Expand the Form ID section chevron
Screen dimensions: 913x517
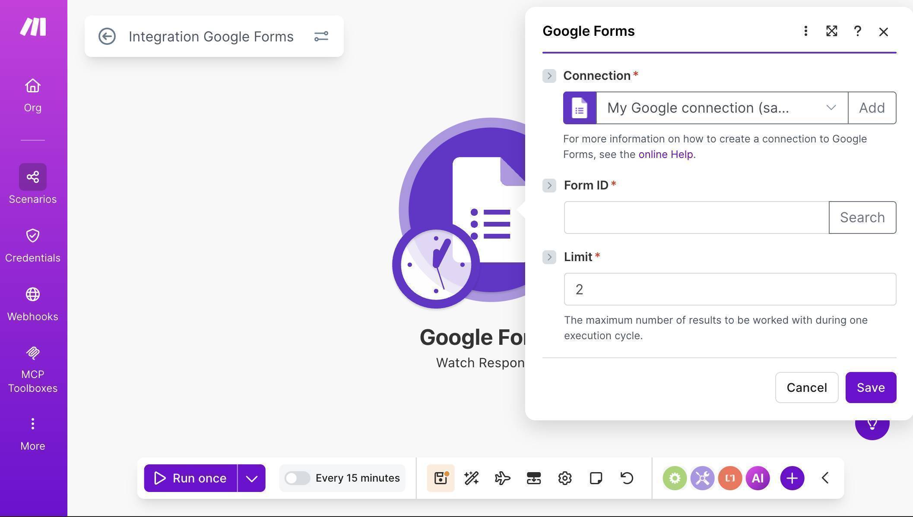click(x=549, y=186)
